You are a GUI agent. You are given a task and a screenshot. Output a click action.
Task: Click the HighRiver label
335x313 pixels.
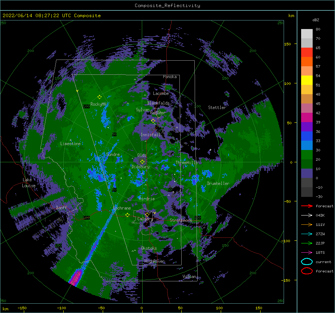tap(154, 261)
